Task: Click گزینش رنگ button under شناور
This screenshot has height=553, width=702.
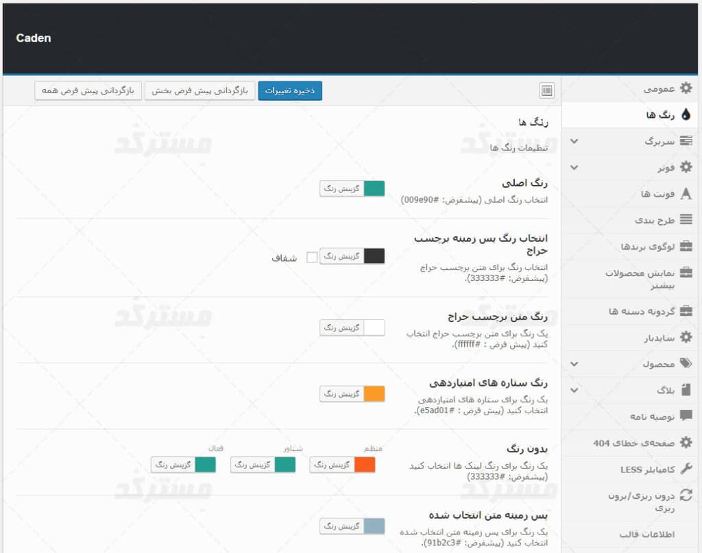Action: [x=253, y=465]
